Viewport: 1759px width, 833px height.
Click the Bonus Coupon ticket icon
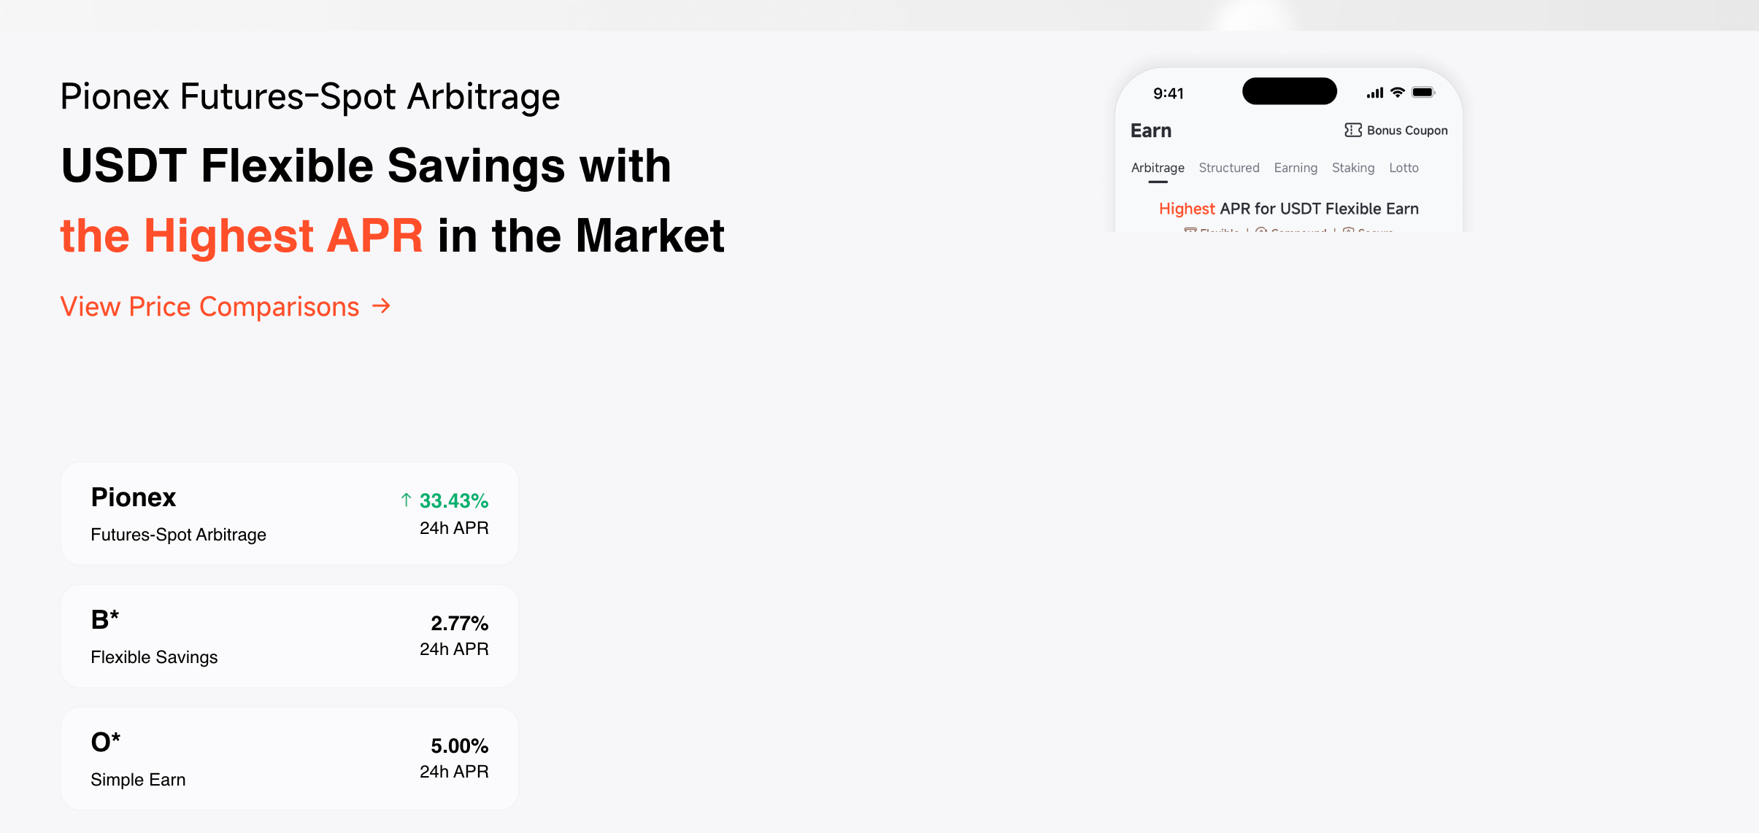pyautogui.click(x=1353, y=130)
